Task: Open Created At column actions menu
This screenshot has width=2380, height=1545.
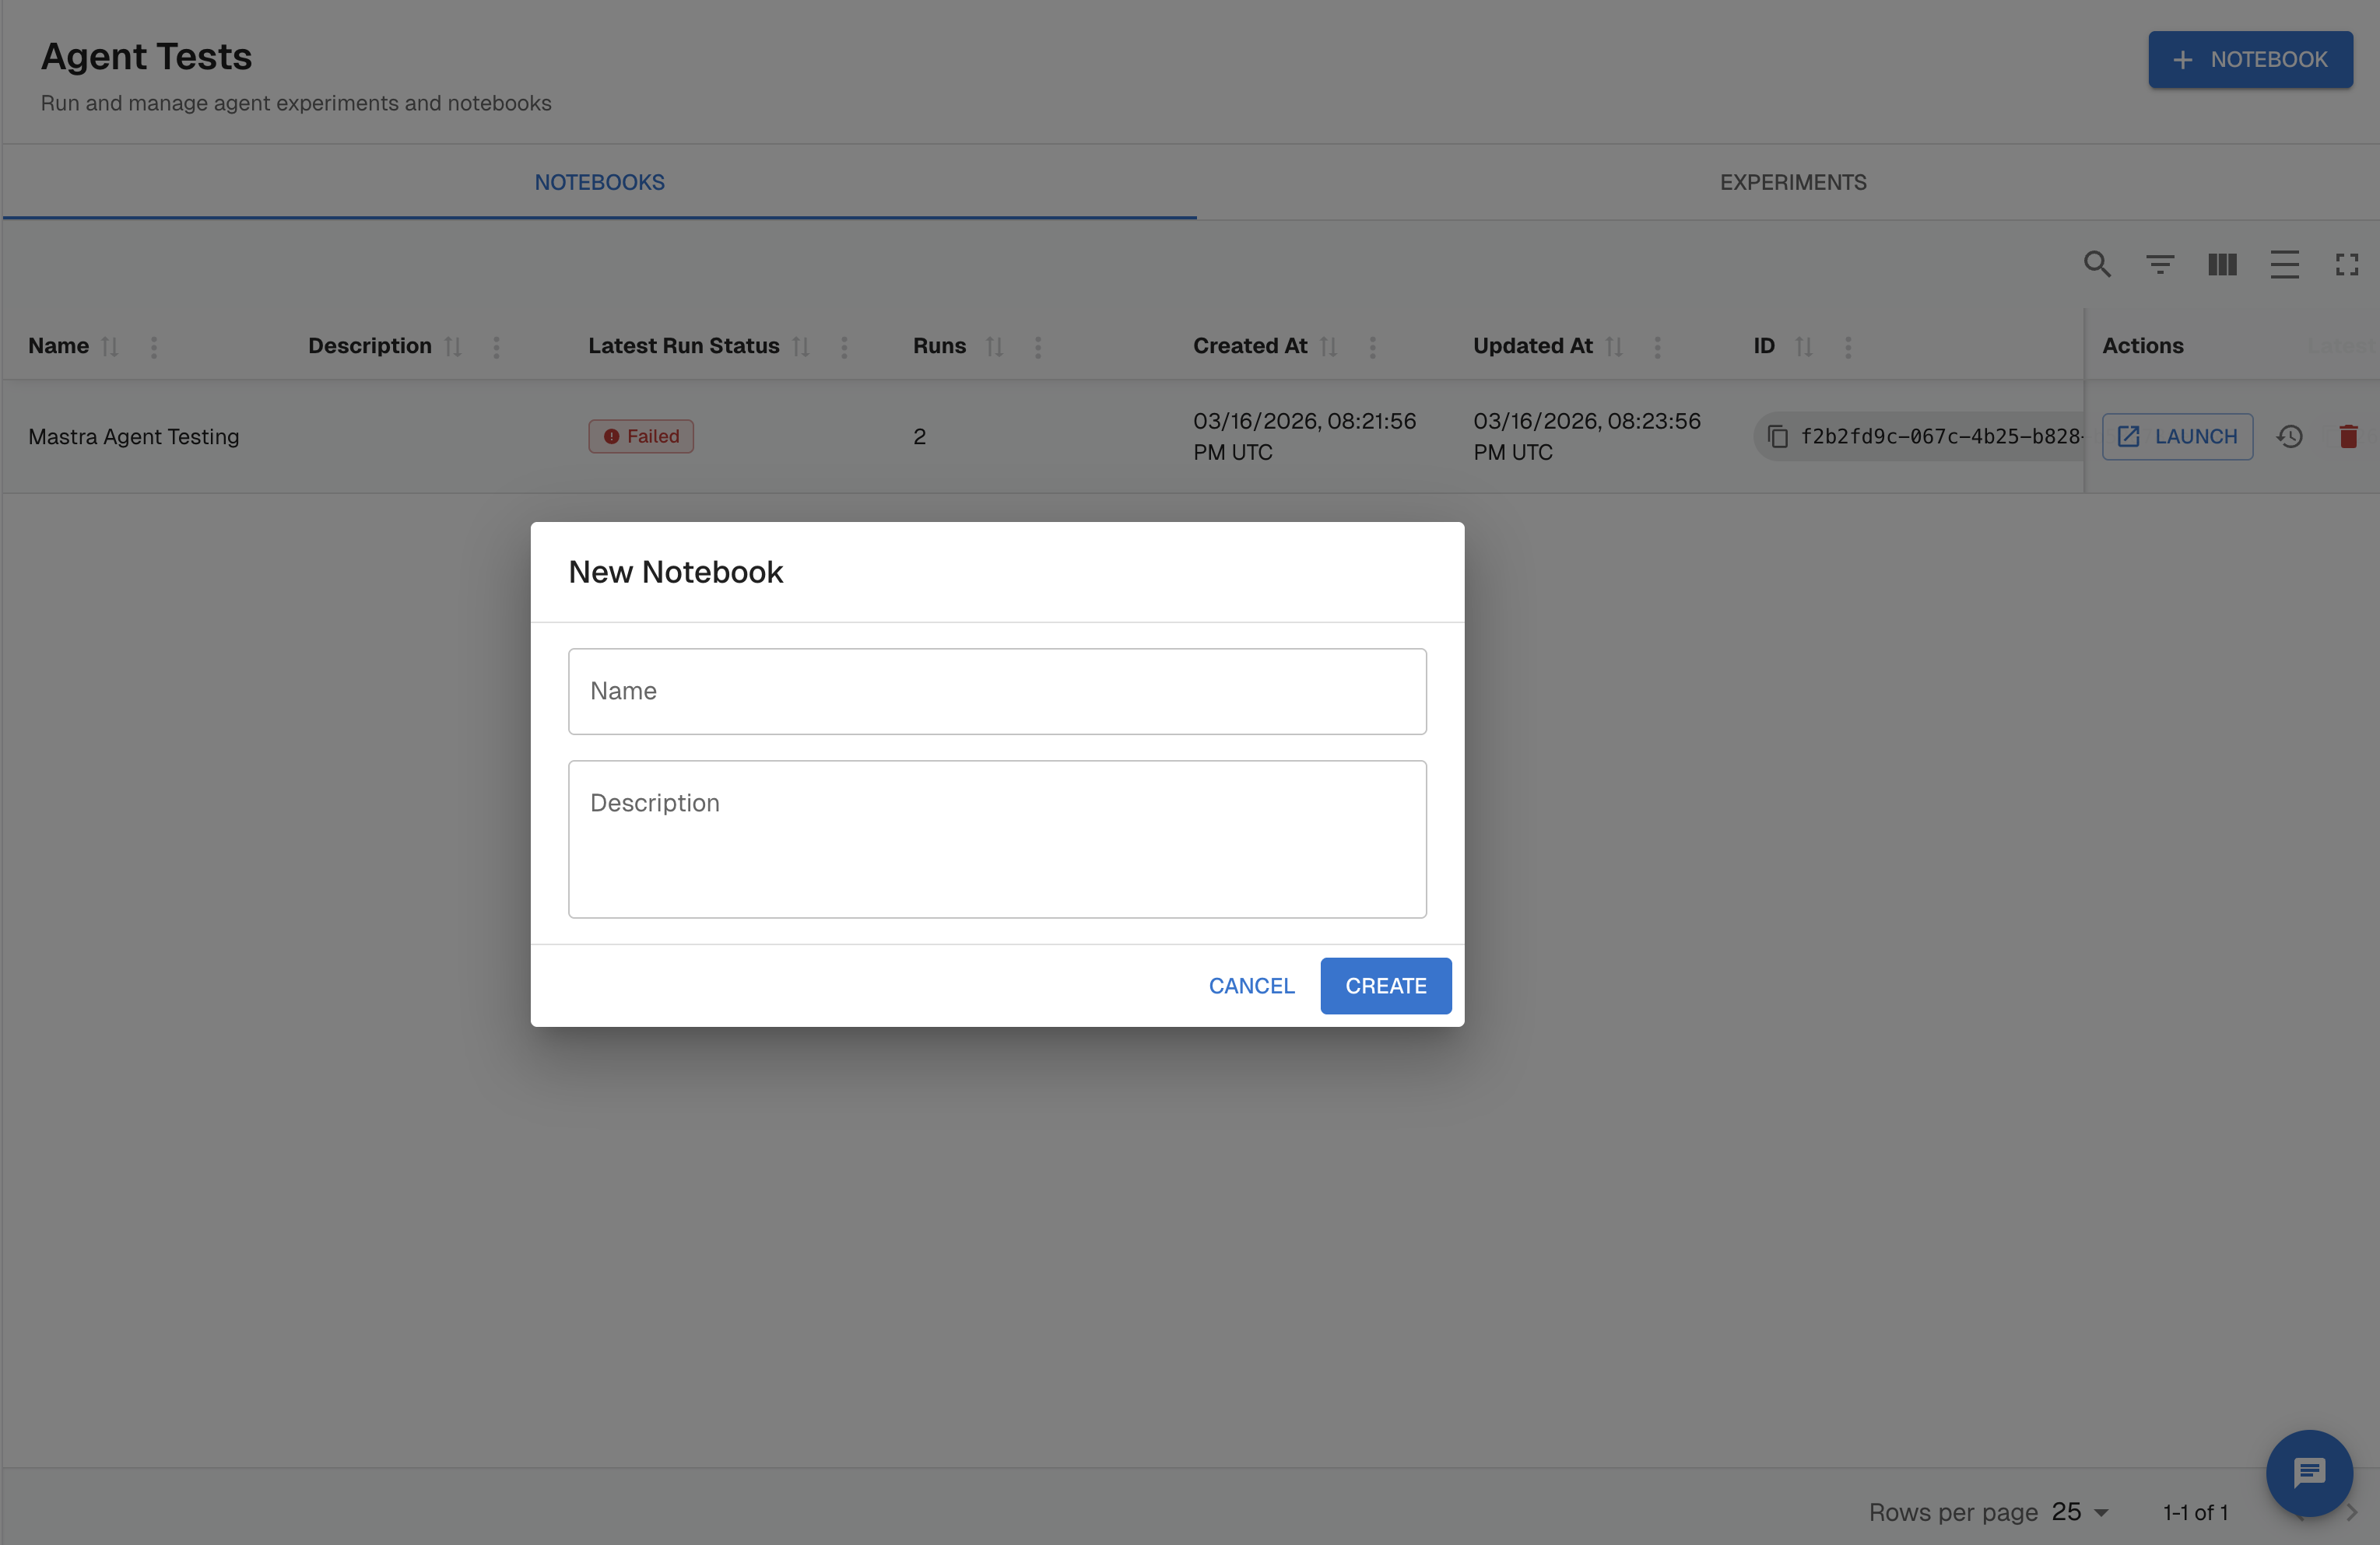Action: [x=1372, y=347]
